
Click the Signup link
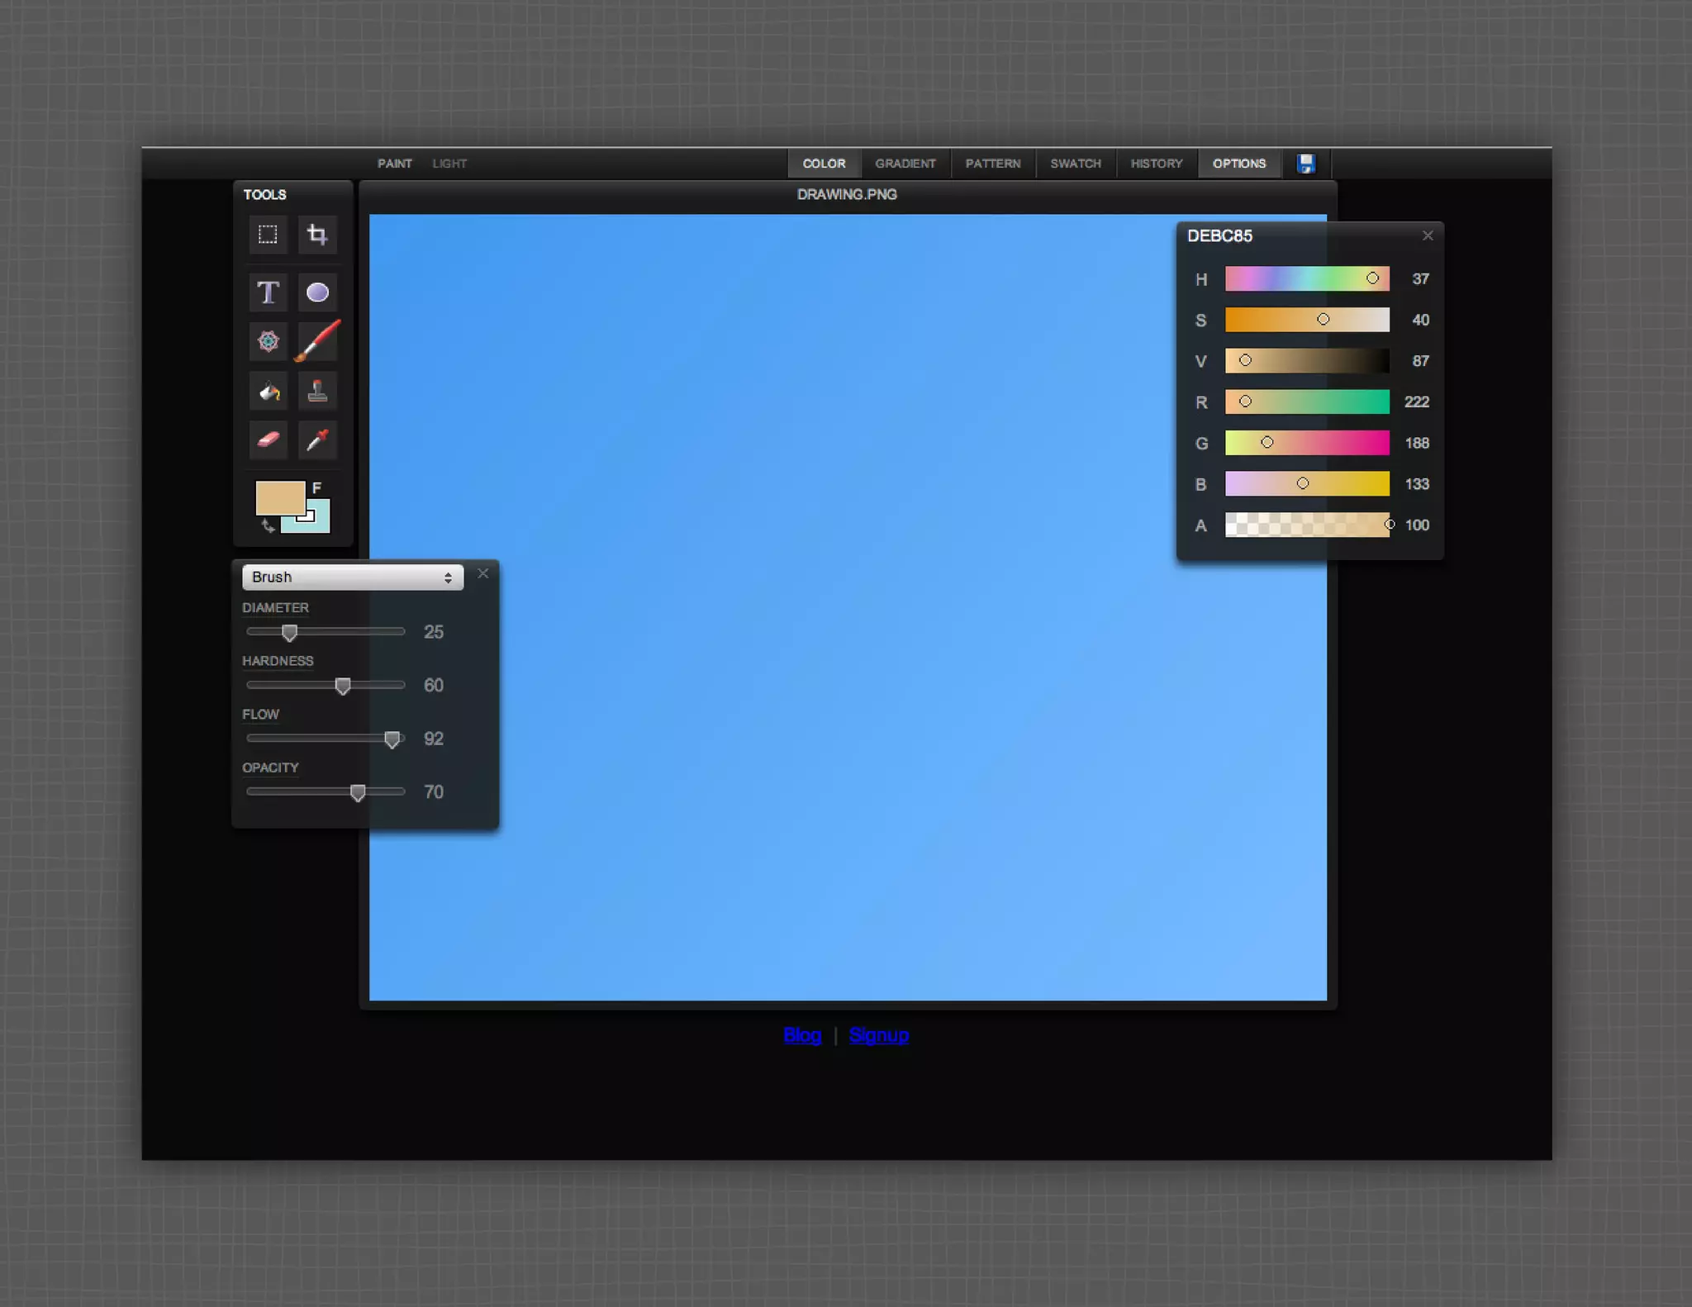pyautogui.click(x=878, y=1035)
